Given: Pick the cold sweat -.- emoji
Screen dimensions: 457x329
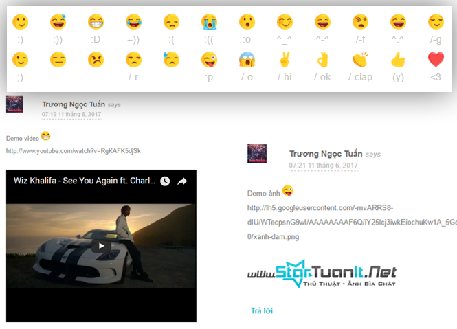Looking at the screenshot, I should tap(171, 60).
